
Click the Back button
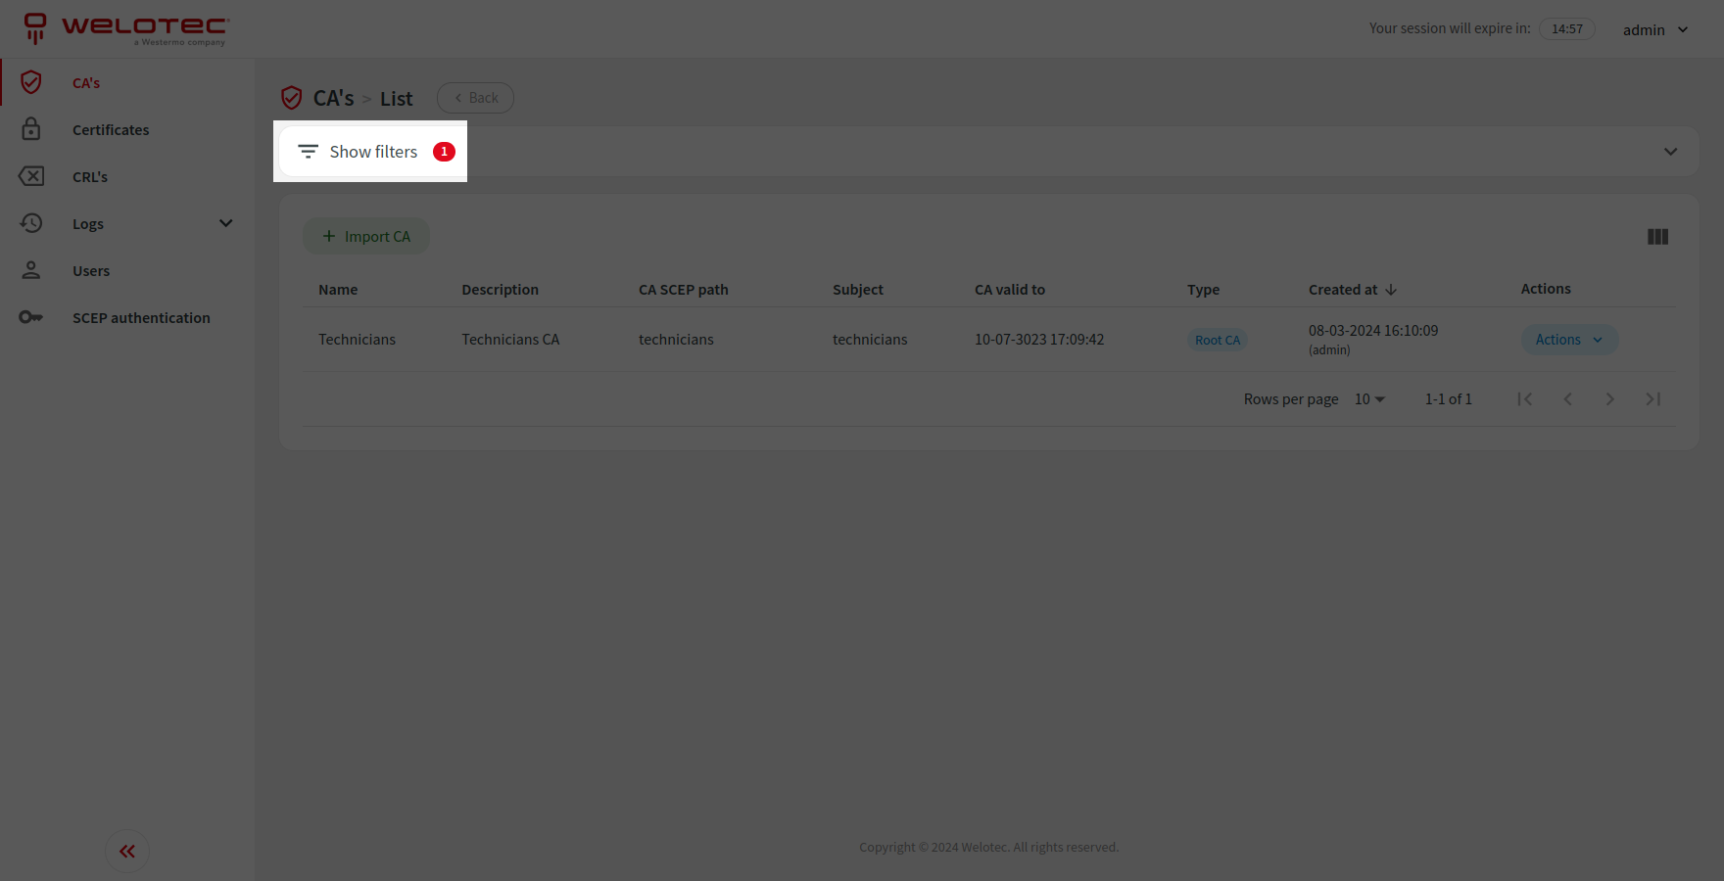pyautogui.click(x=475, y=97)
